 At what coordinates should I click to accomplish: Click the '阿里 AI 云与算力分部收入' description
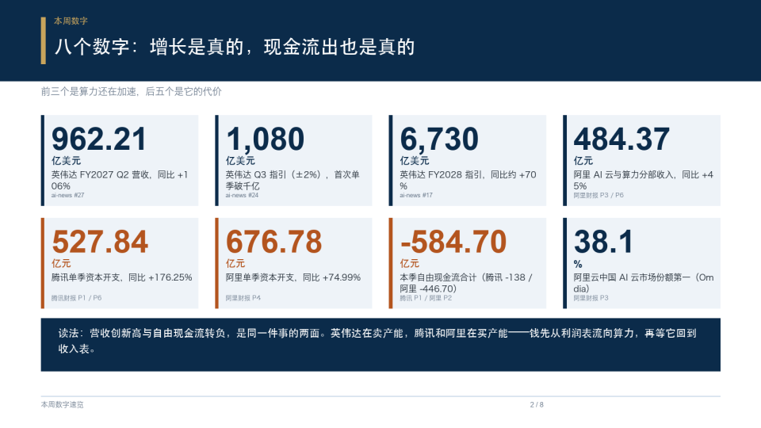pyautogui.click(x=644, y=180)
